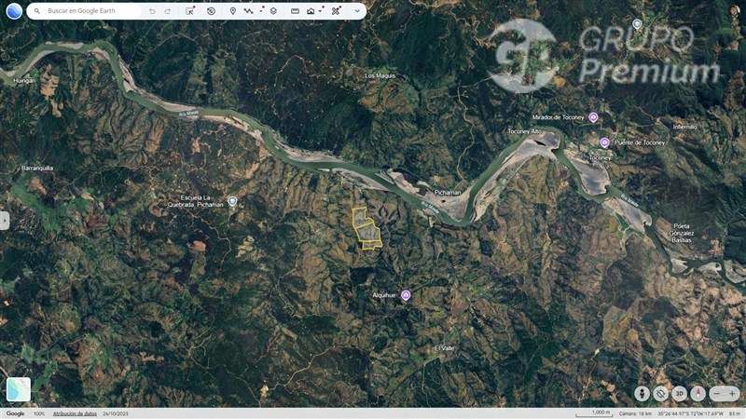746x419 pixels.
Task: Click the Huingan place label
Action: click(24, 81)
